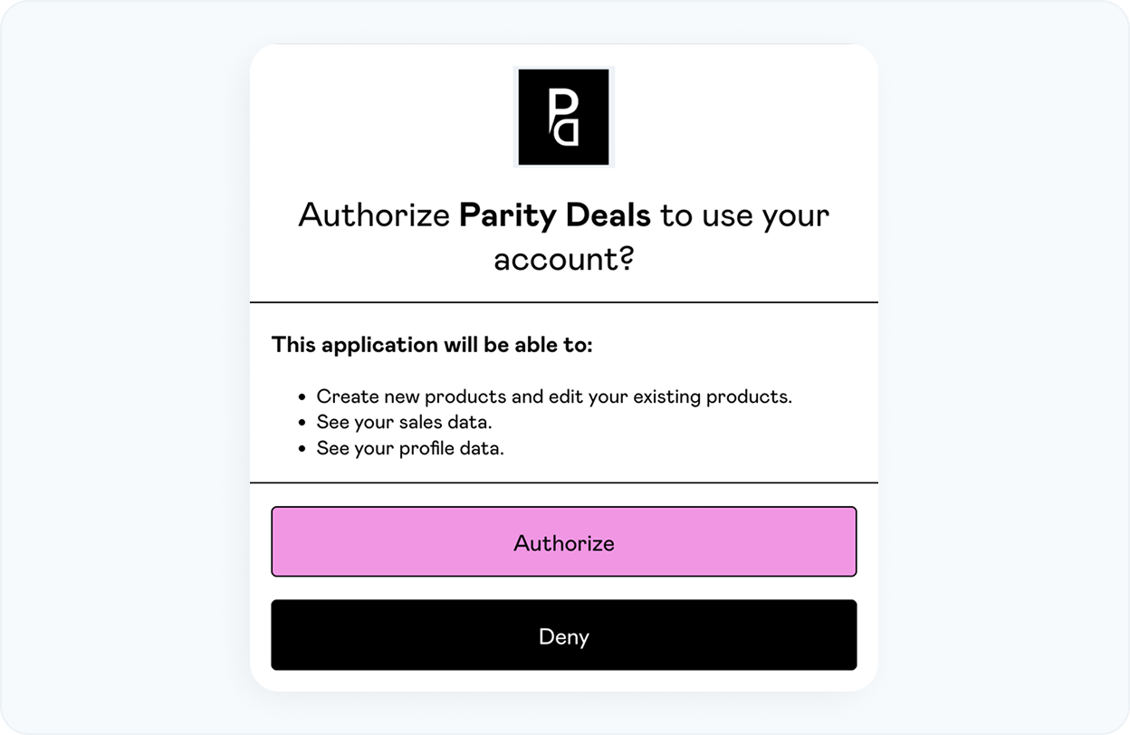The image size is (1130, 735).
Task: Click the bullet point beside sales data
Action: coord(302,422)
